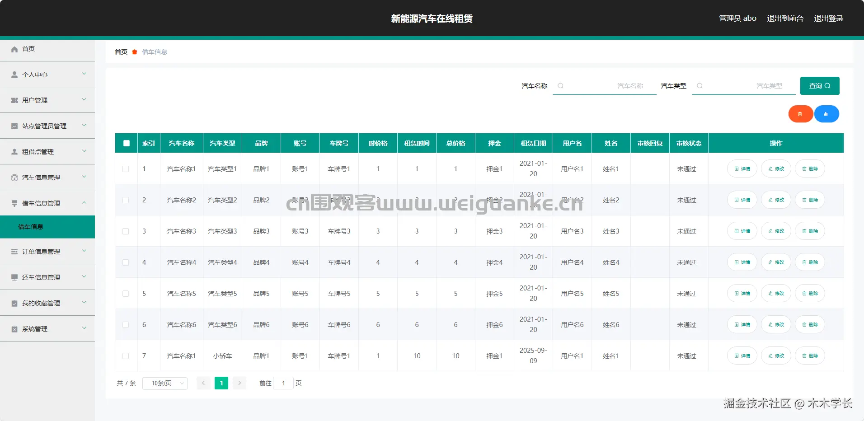Go to the next page arrow
The height and width of the screenshot is (421, 864).
coord(239,383)
